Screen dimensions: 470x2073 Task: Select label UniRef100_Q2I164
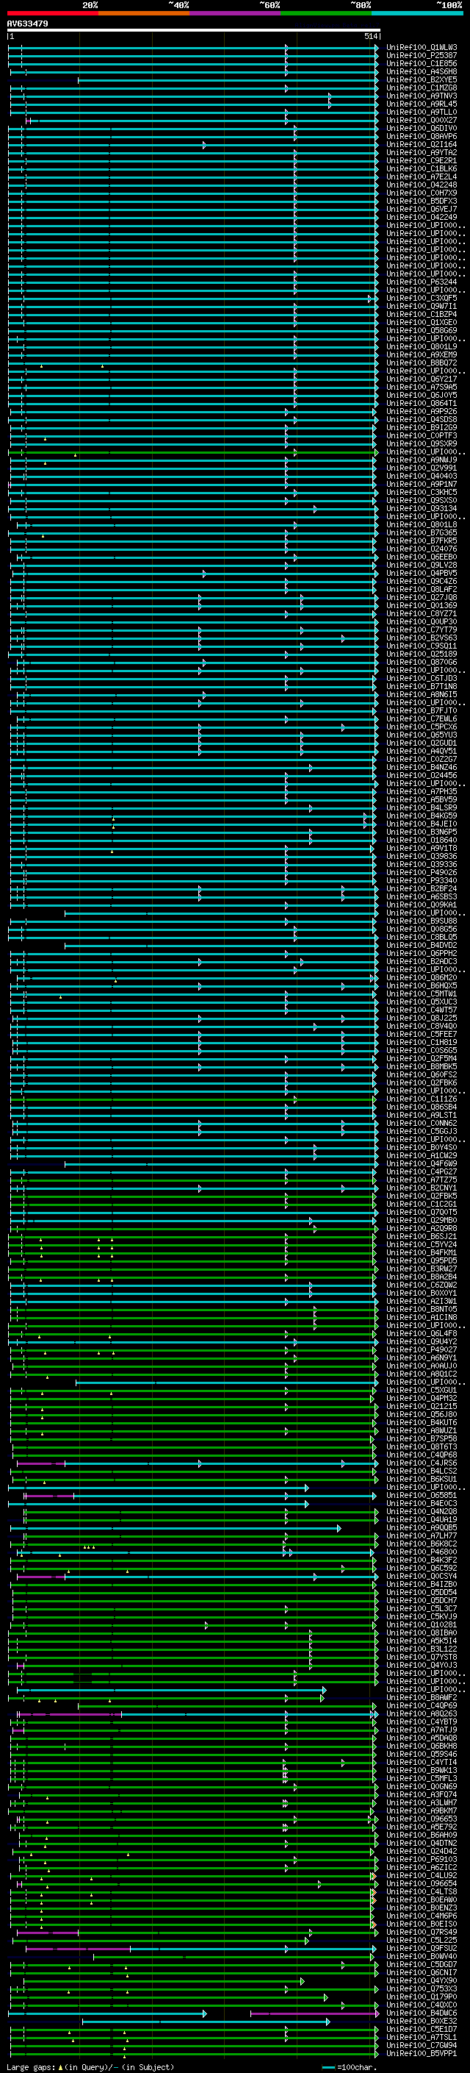(x=422, y=144)
